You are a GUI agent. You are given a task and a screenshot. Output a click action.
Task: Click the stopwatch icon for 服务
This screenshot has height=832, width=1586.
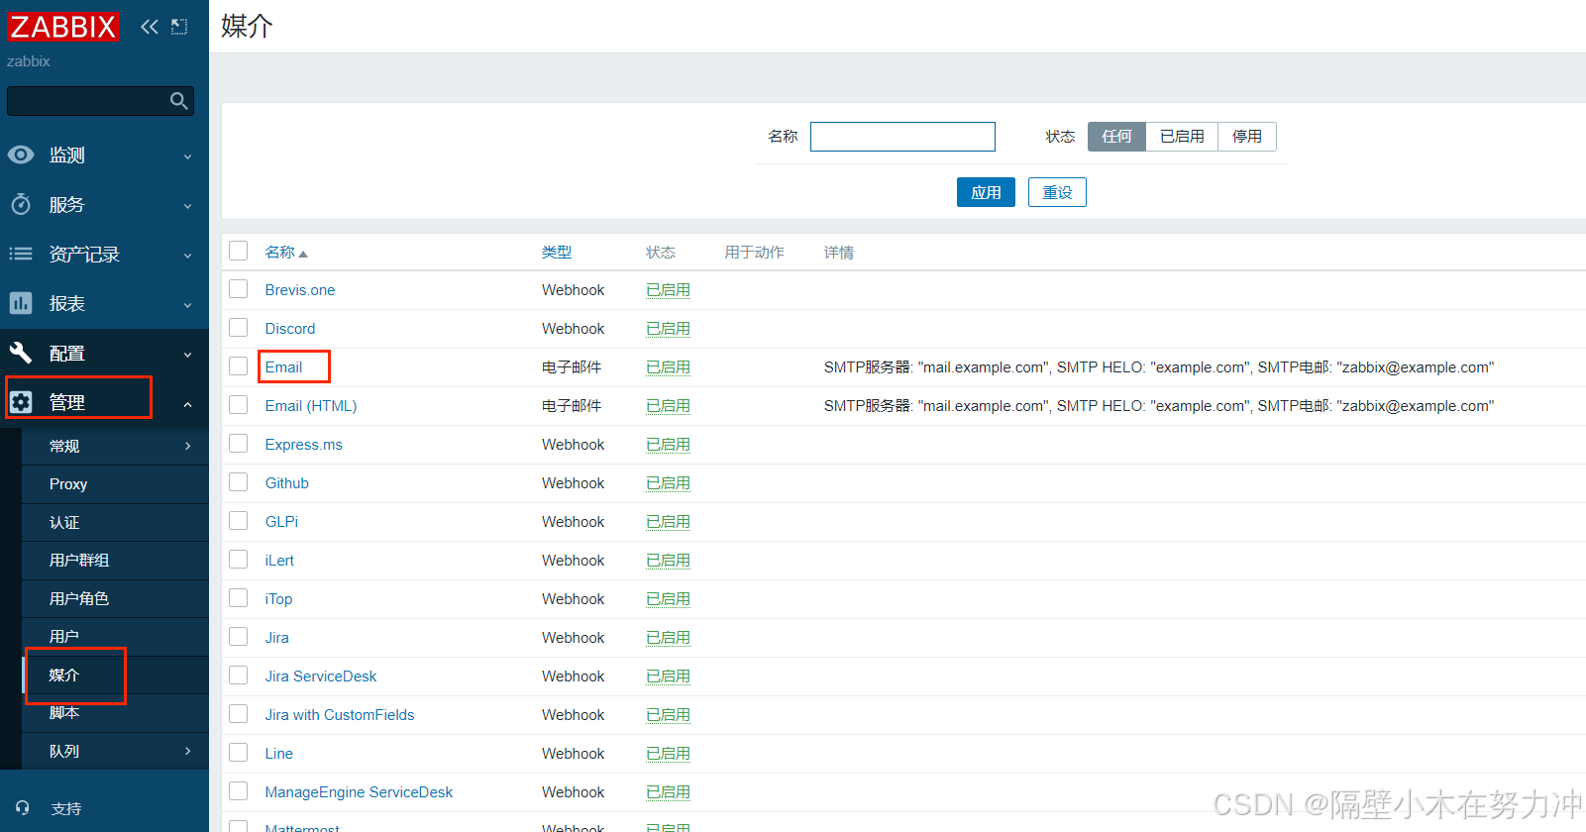coord(21,204)
